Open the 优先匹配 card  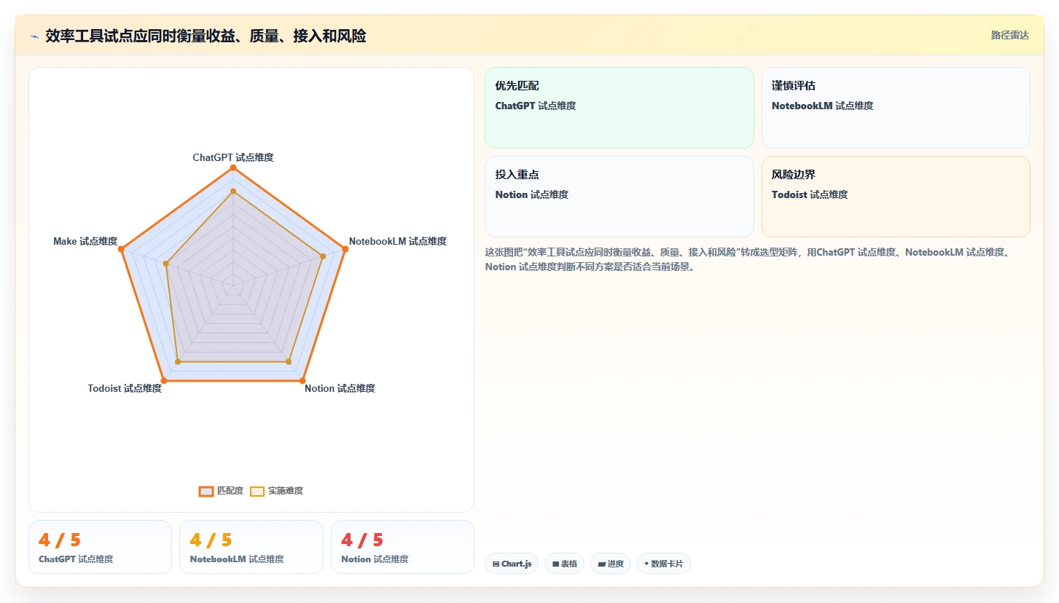620,108
